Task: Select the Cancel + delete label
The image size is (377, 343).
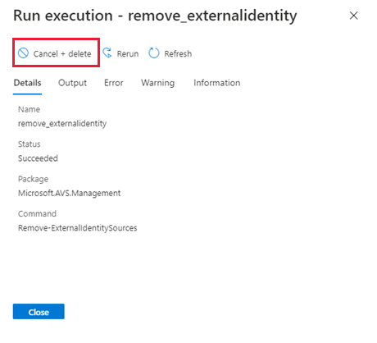Action: click(x=62, y=53)
